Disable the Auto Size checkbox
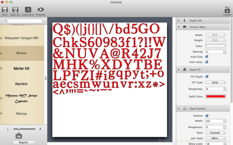 pos(207,57)
